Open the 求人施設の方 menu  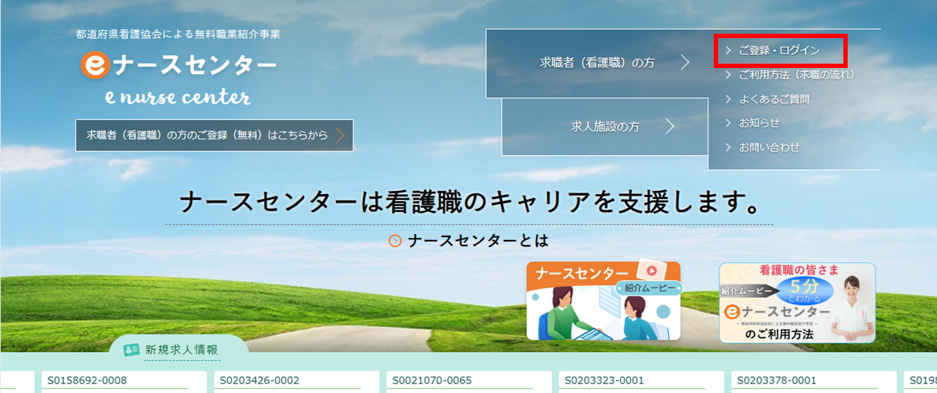tap(605, 127)
